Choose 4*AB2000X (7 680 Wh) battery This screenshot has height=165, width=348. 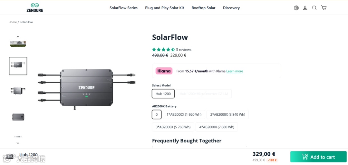click(217, 127)
